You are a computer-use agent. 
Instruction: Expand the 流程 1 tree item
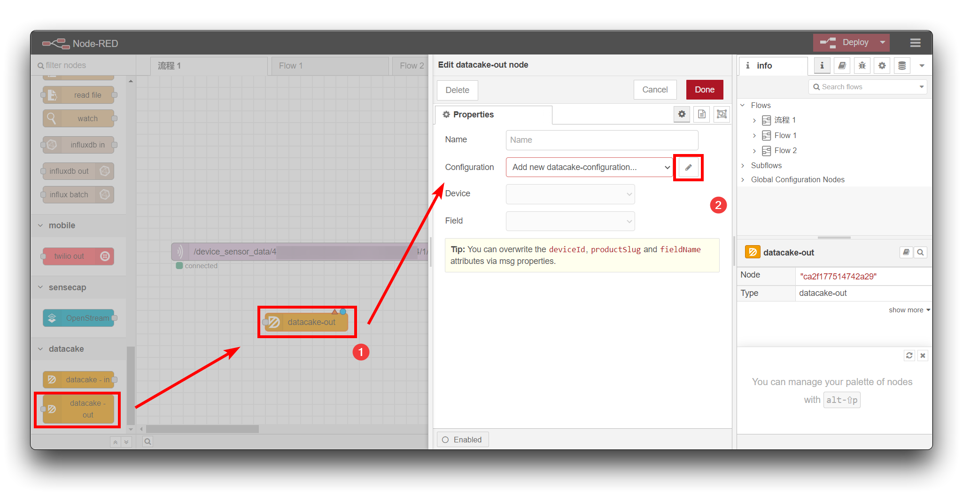click(754, 121)
